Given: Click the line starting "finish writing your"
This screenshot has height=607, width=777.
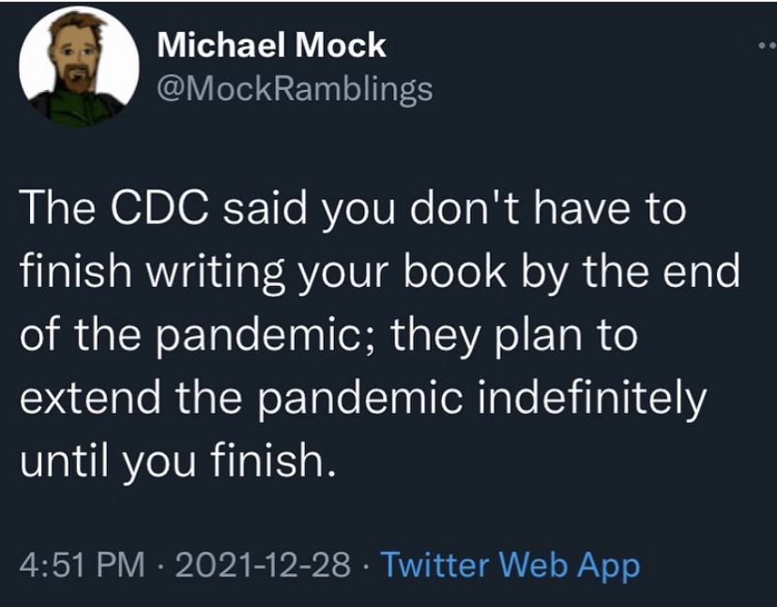Looking at the screenshot, I should click(x=381, y=273).
